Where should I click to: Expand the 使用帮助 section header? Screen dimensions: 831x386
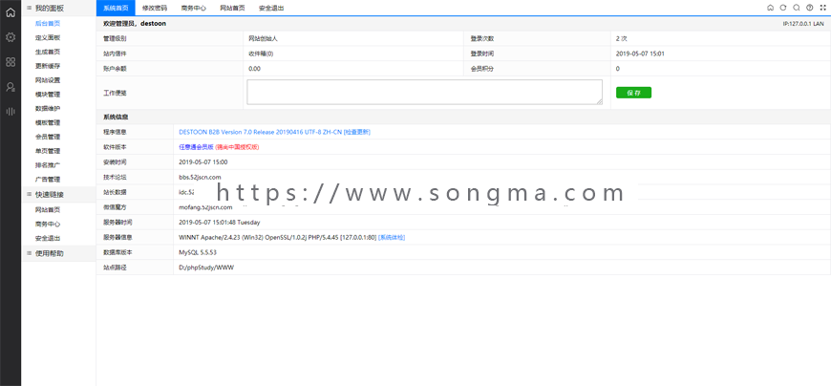tap(58, 253)
